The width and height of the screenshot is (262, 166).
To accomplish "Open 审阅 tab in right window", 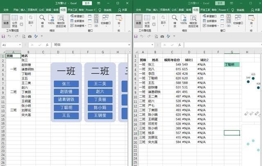I will click(188, 10).
